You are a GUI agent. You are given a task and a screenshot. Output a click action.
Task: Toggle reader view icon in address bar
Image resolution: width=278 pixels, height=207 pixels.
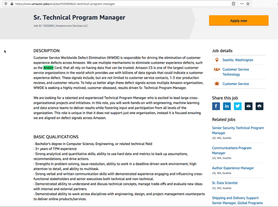pos(233,4)
